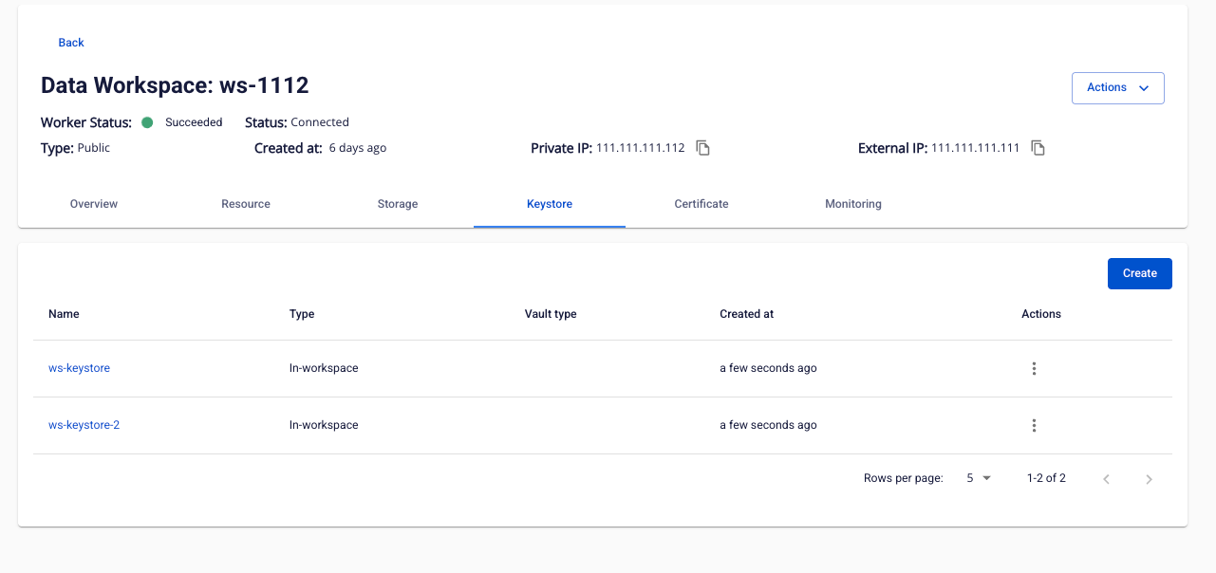Go Back to the previous page
This screenshot has width=1216, height=573.
pyautogui.click(x=71, y=43)
